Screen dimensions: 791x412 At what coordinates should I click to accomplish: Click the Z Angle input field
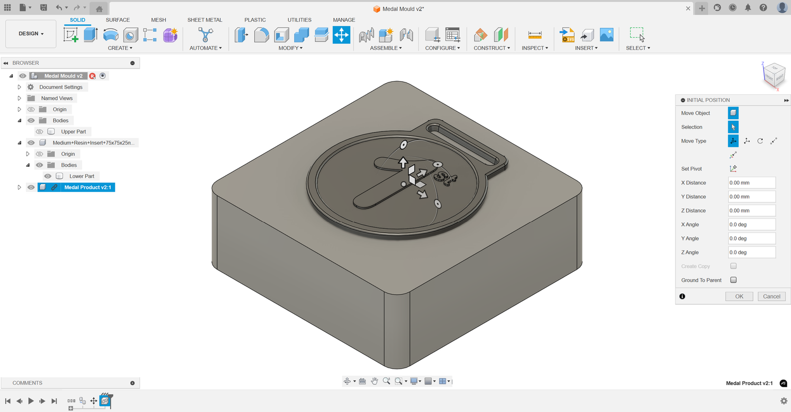tap(751, 252)
